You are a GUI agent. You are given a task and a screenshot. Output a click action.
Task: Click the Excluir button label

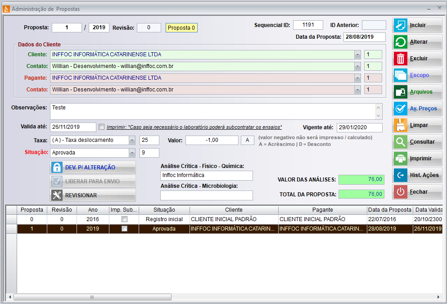click(x=419, y=59)
